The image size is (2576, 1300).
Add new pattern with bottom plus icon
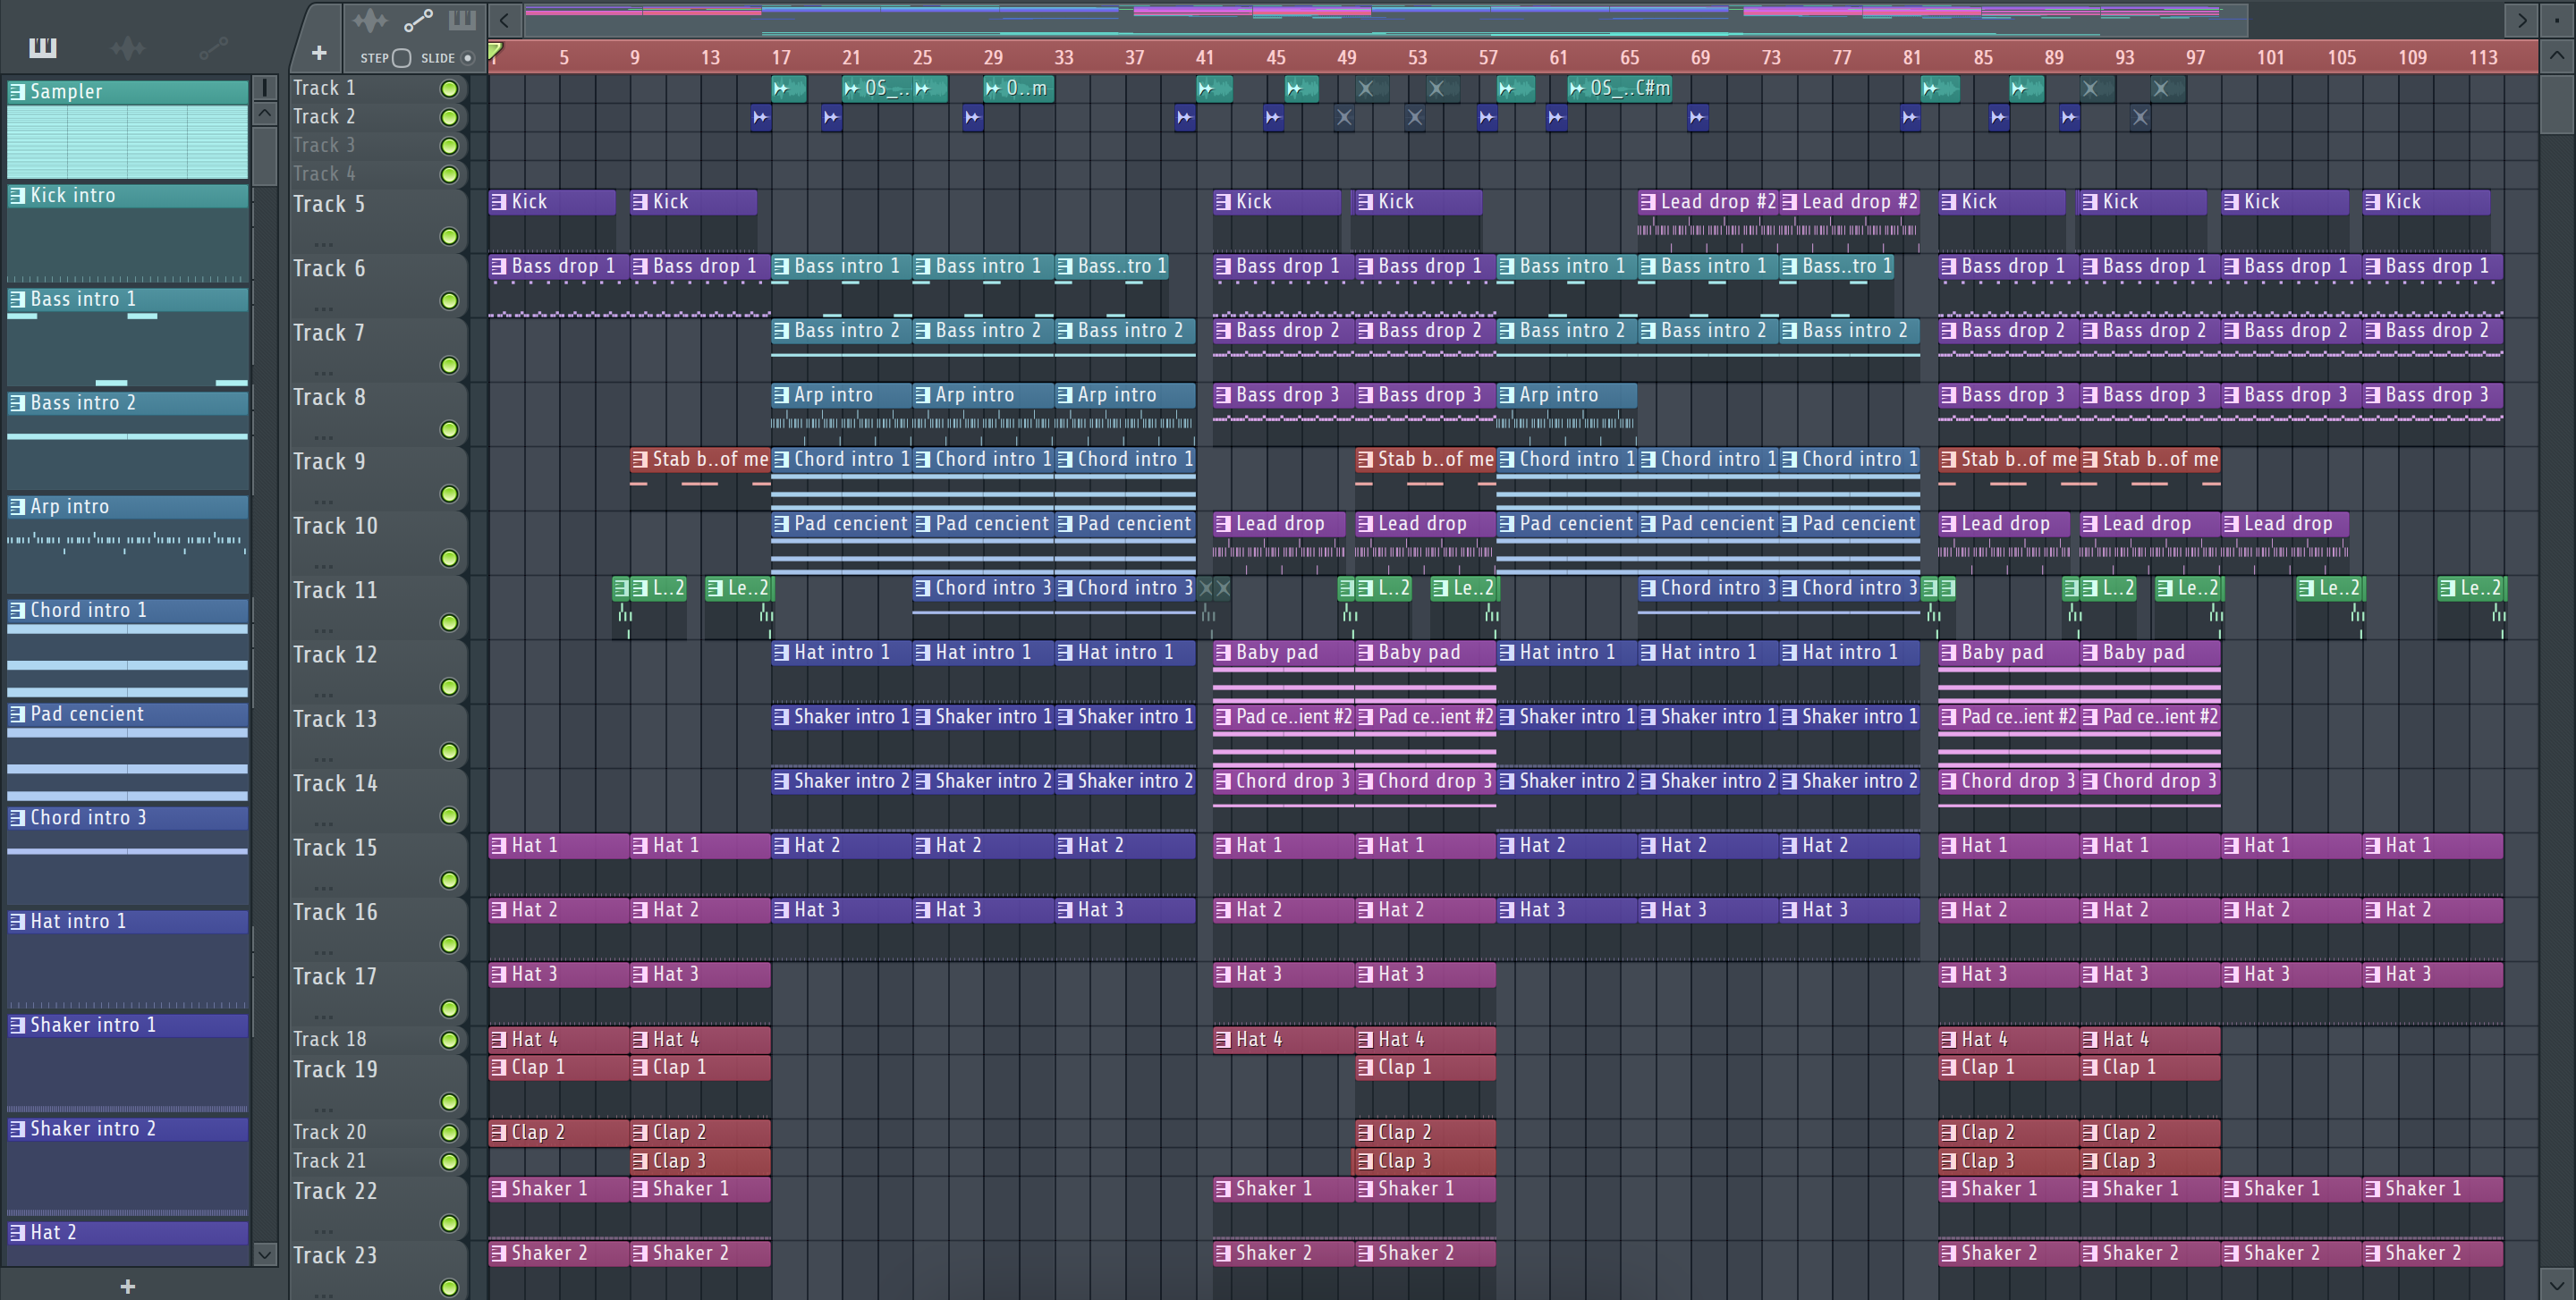[127, 1286]
